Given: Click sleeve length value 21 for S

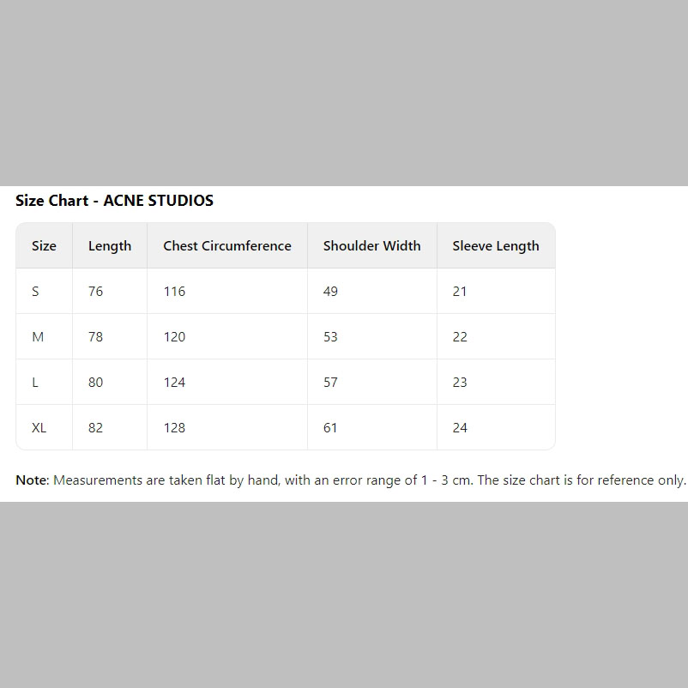Looking at the screenshot, I should pyautogui.click(x=460, y=292).
